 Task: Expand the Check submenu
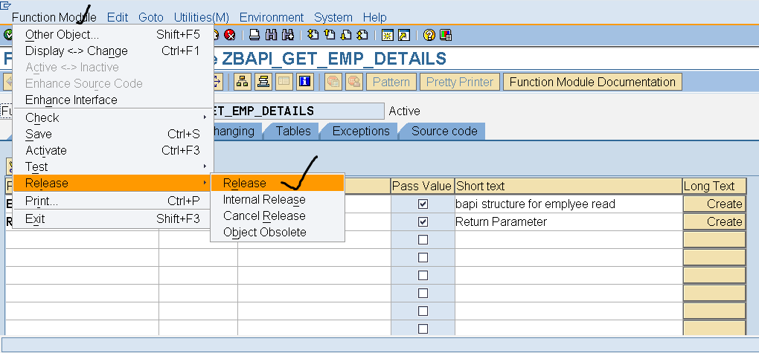tap(112, 117)
